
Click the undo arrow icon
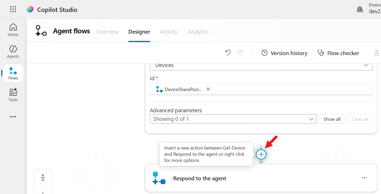228,53
